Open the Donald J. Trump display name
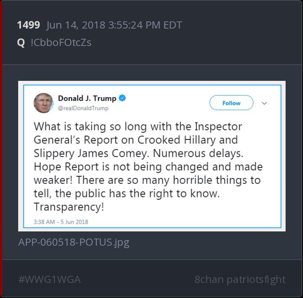The image size is (303, 298). (x=87, y=98)
